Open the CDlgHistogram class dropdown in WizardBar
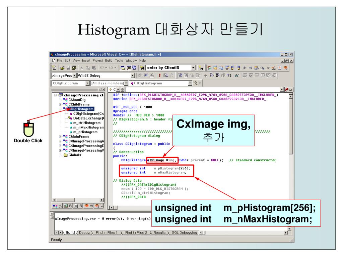Screen dimensions: 343x257 click(x=87, y=83)
